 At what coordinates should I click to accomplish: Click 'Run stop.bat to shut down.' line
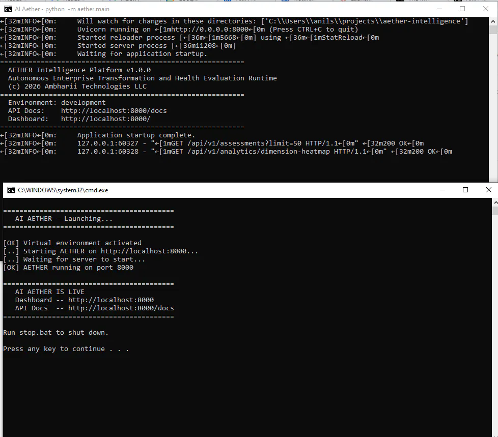pyautogui.click(x=56, y=333)
